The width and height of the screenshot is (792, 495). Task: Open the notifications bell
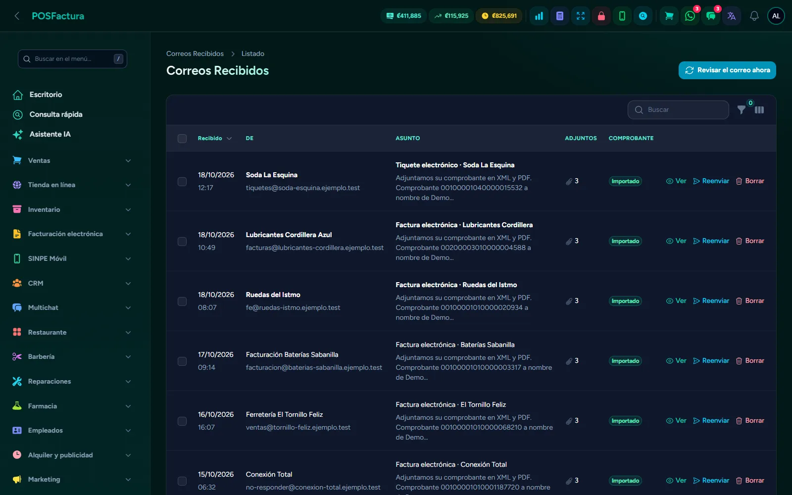tap(754, 16)
